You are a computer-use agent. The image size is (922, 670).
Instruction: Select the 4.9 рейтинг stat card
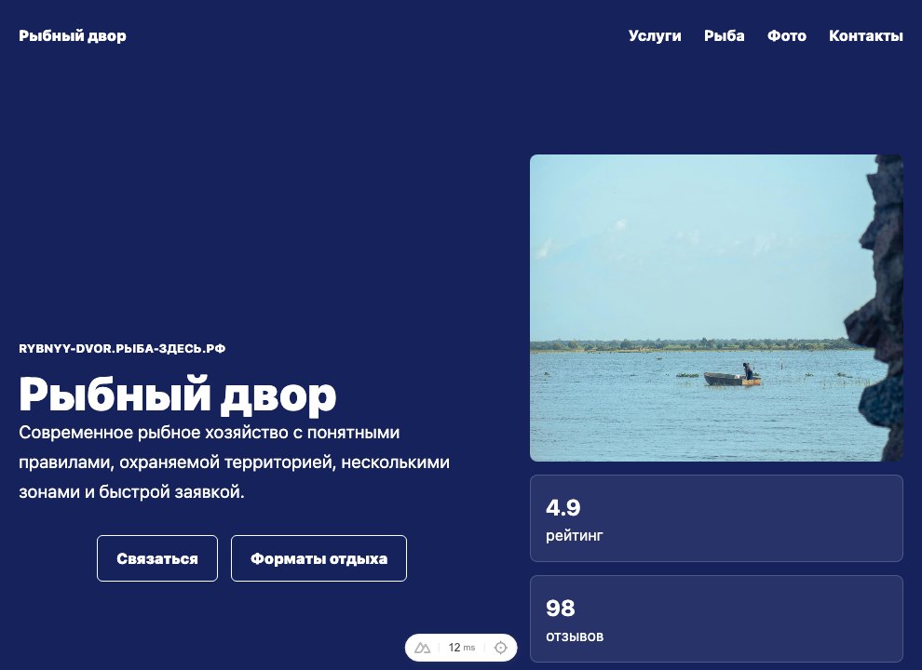point(716,518)
